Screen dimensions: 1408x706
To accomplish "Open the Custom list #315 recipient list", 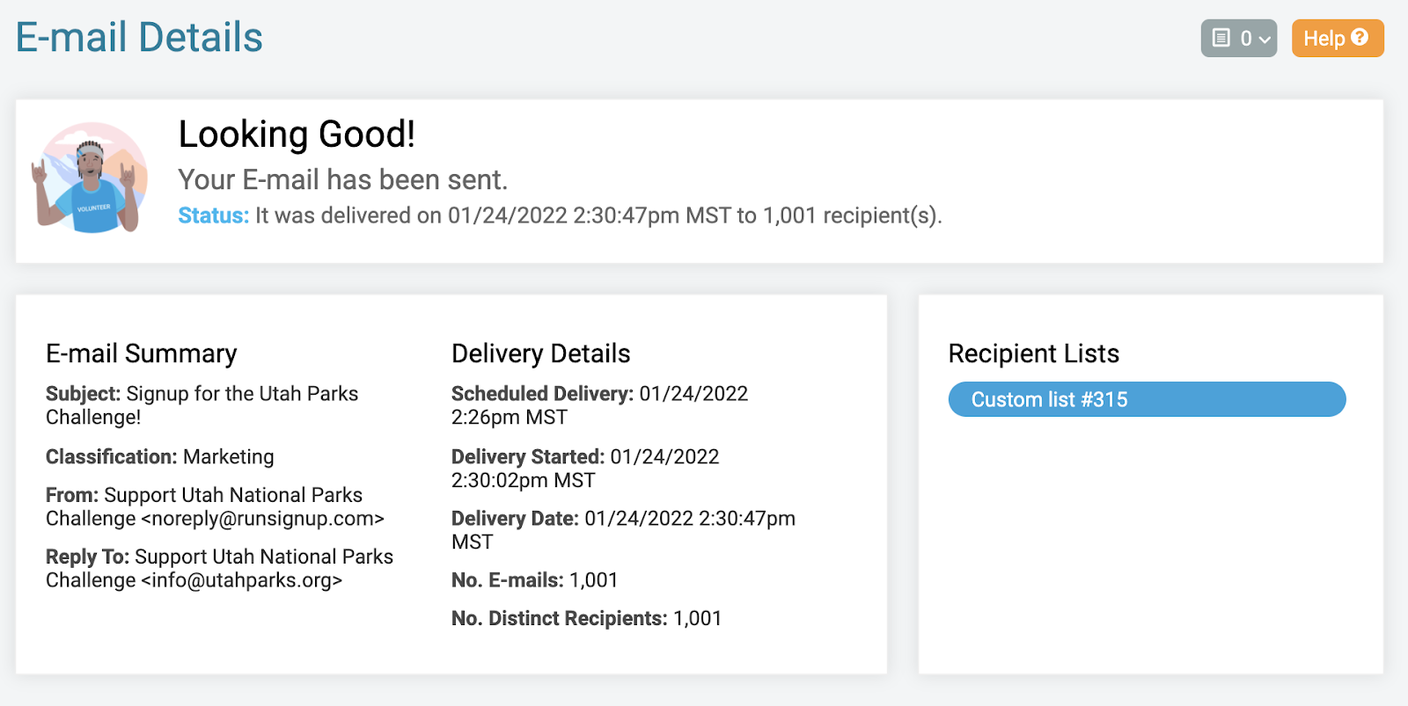I will click(x=1146, y=399).
